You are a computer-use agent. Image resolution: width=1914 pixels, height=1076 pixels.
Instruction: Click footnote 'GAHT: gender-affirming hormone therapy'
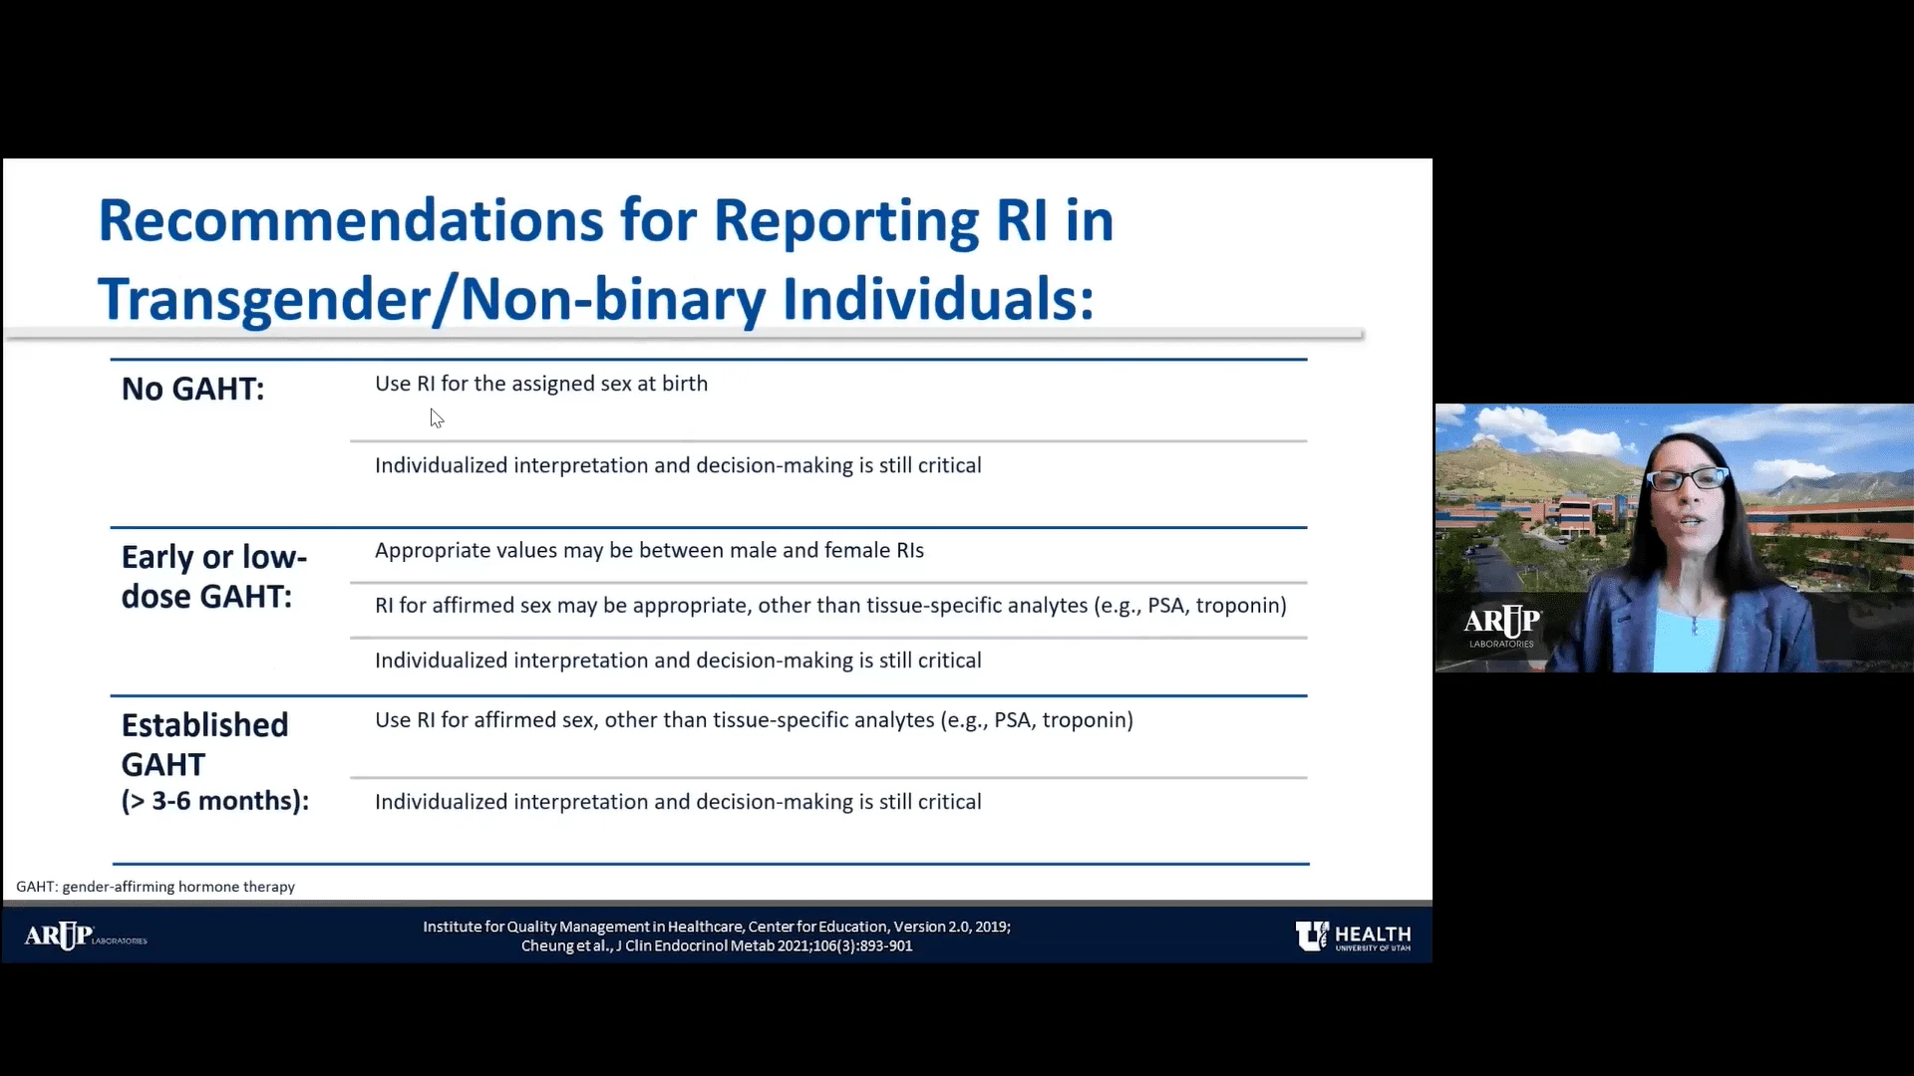[x=156, y=887]
